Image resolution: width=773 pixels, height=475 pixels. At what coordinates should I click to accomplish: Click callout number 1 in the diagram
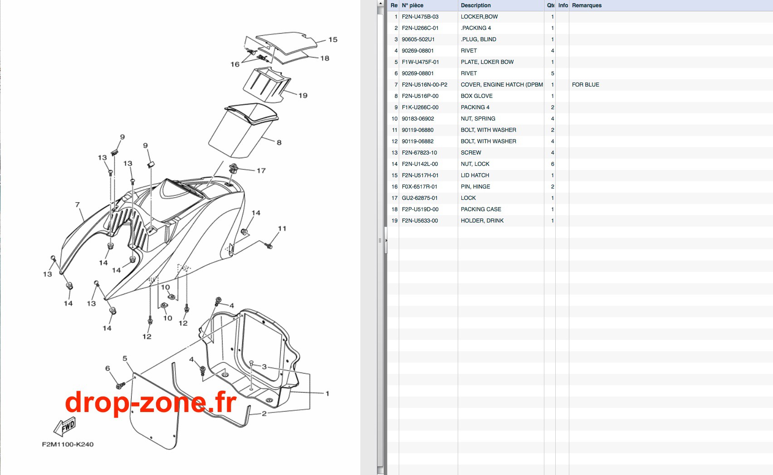click(x=327, y=393)
